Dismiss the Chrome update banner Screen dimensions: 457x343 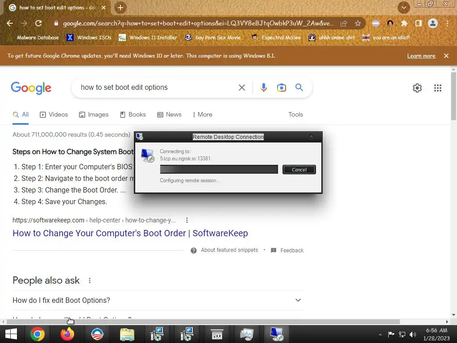tap(446, 56)
